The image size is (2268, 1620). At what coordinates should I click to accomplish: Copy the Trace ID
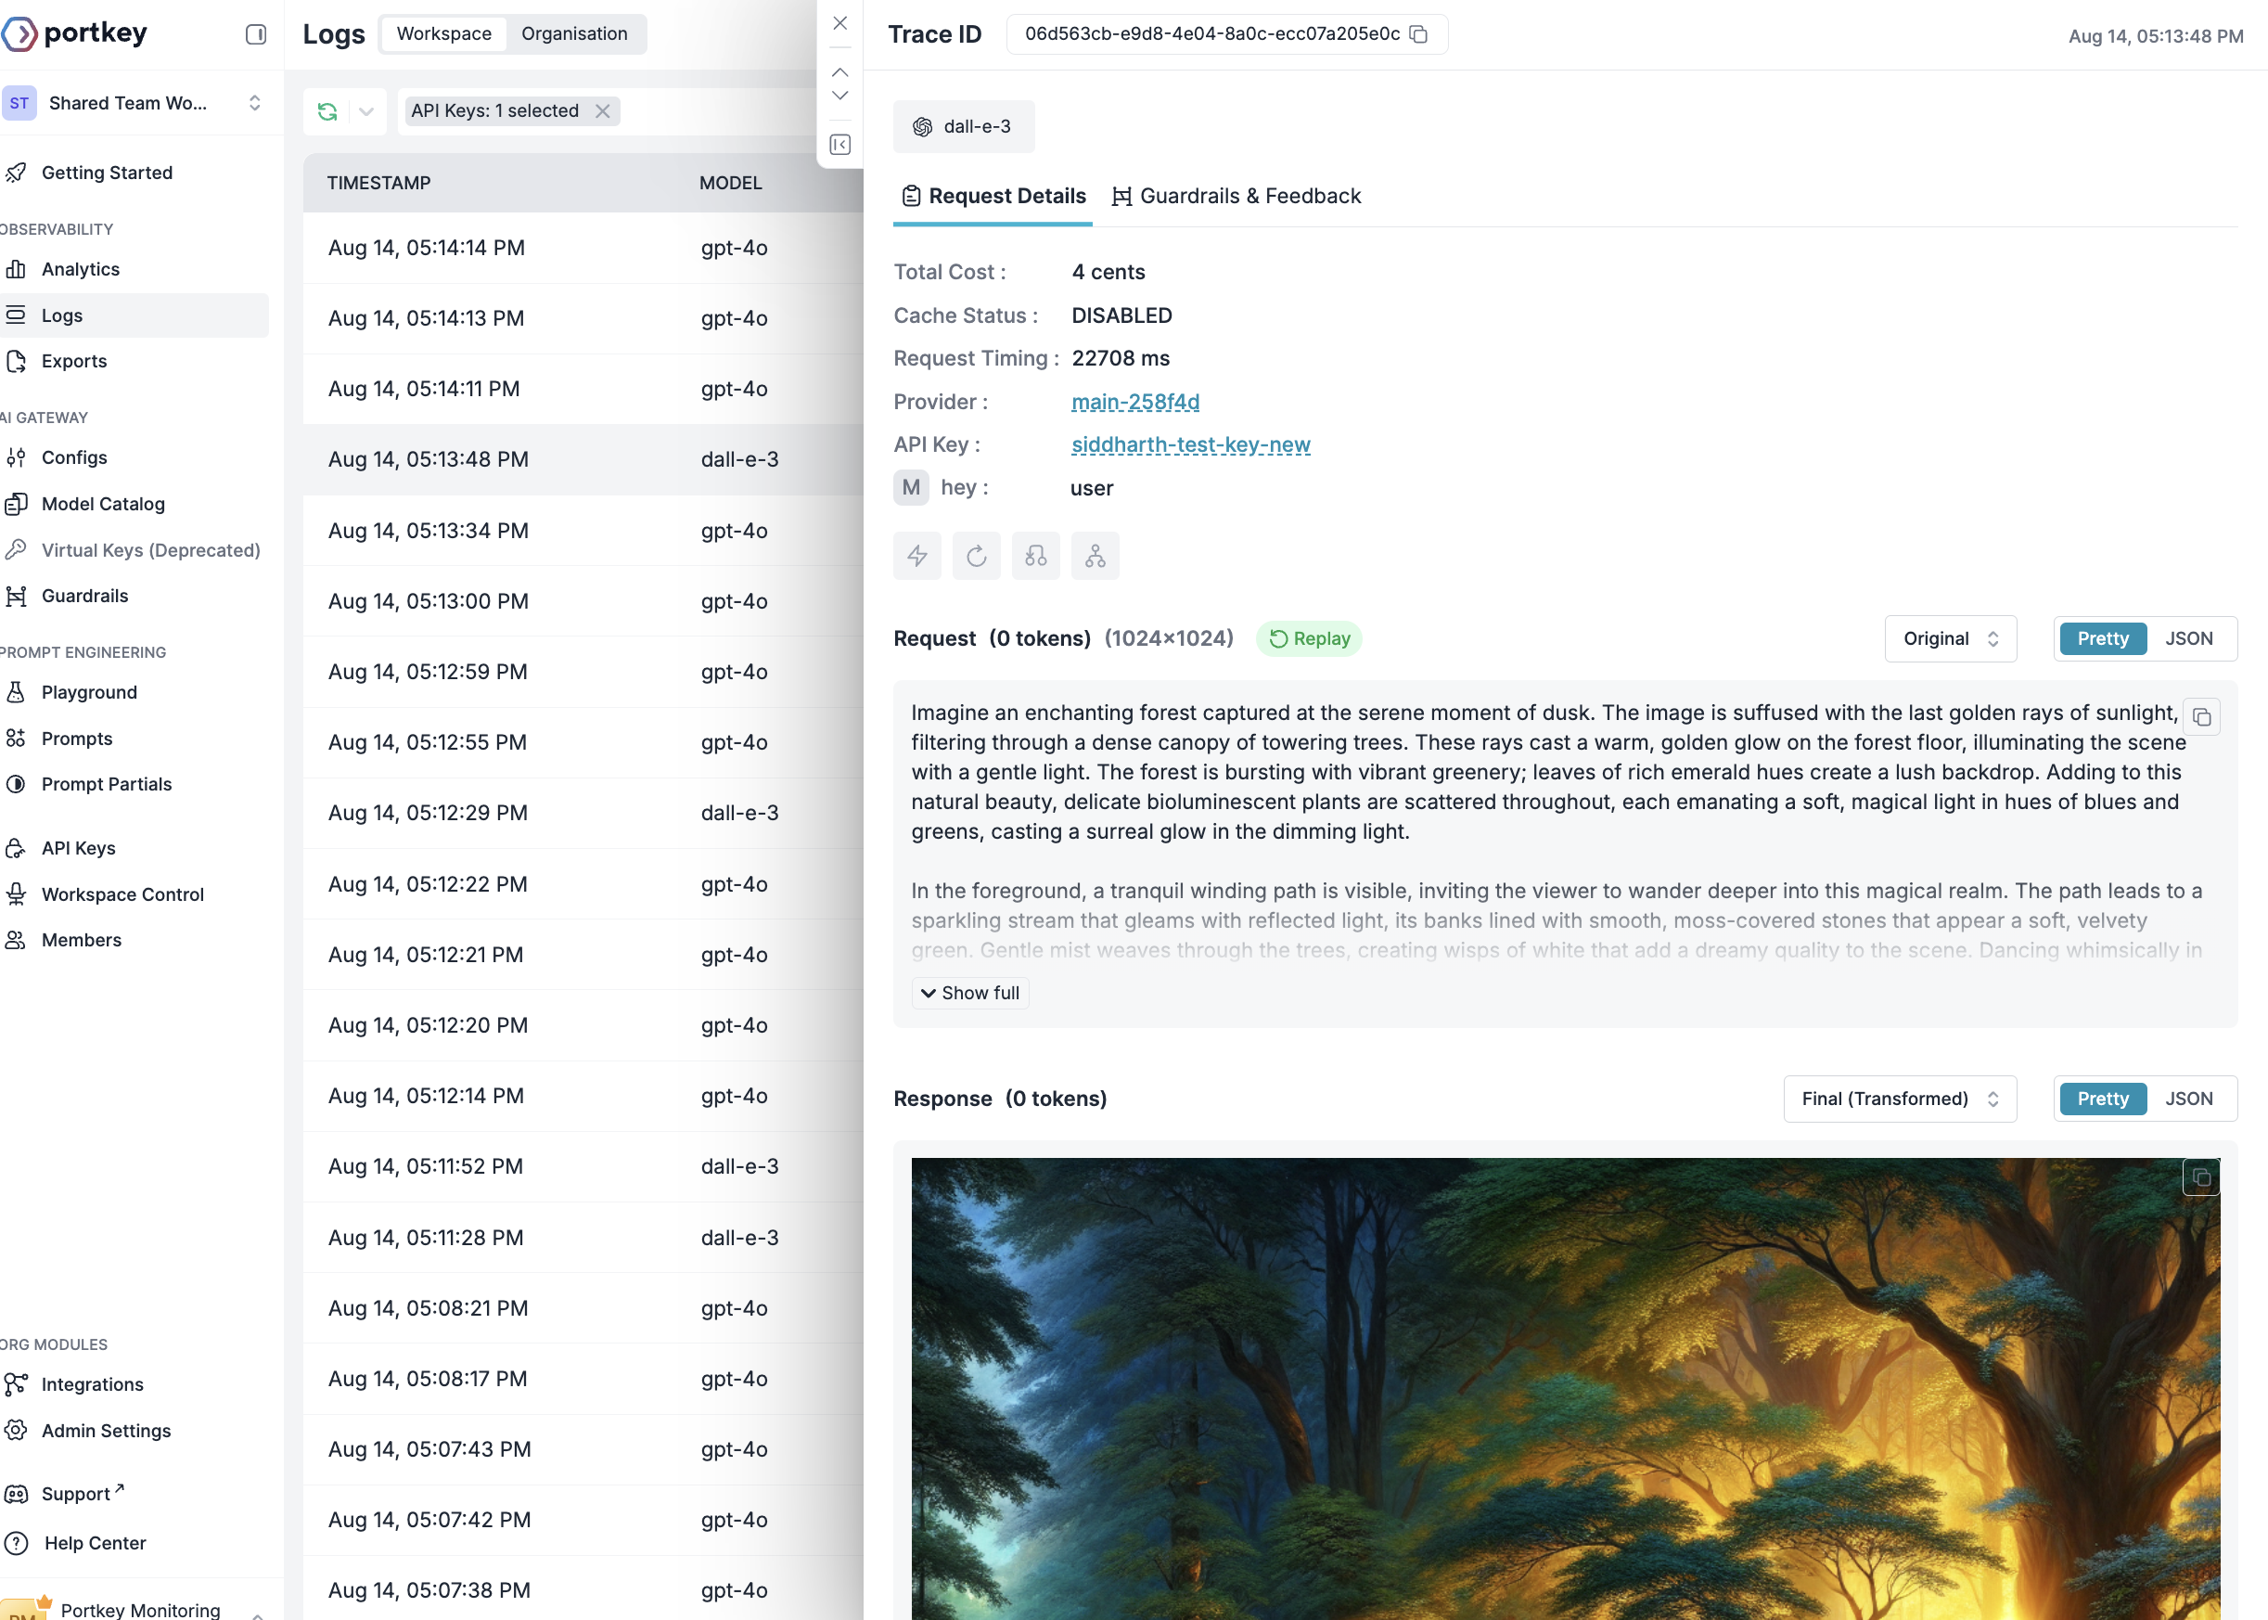(x=1420, y=35)
